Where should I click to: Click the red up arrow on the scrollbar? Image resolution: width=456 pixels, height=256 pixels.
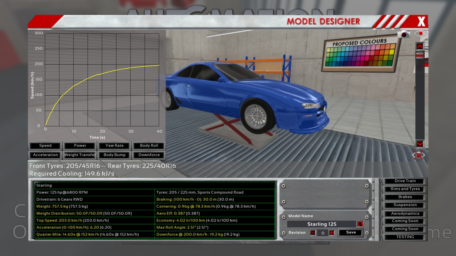pyautogui.click(x=420, y=46)
